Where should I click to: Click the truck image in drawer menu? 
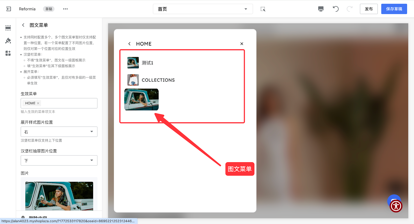click(x=141, y=100)
